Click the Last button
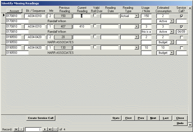 166,118
